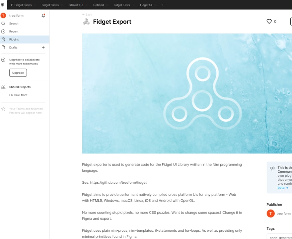Viewport: 292px width, 239px height.
Task: Close the Fidget Tests tab
Action: point(133,5)
